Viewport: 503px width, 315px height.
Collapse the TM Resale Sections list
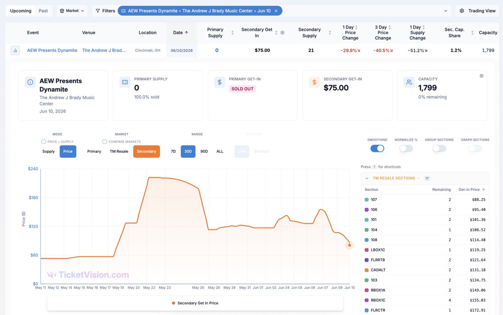click(367, 178)
